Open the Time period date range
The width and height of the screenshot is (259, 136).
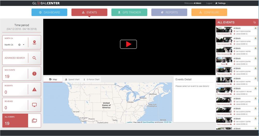pyautogui.click(x=21, y=29)
